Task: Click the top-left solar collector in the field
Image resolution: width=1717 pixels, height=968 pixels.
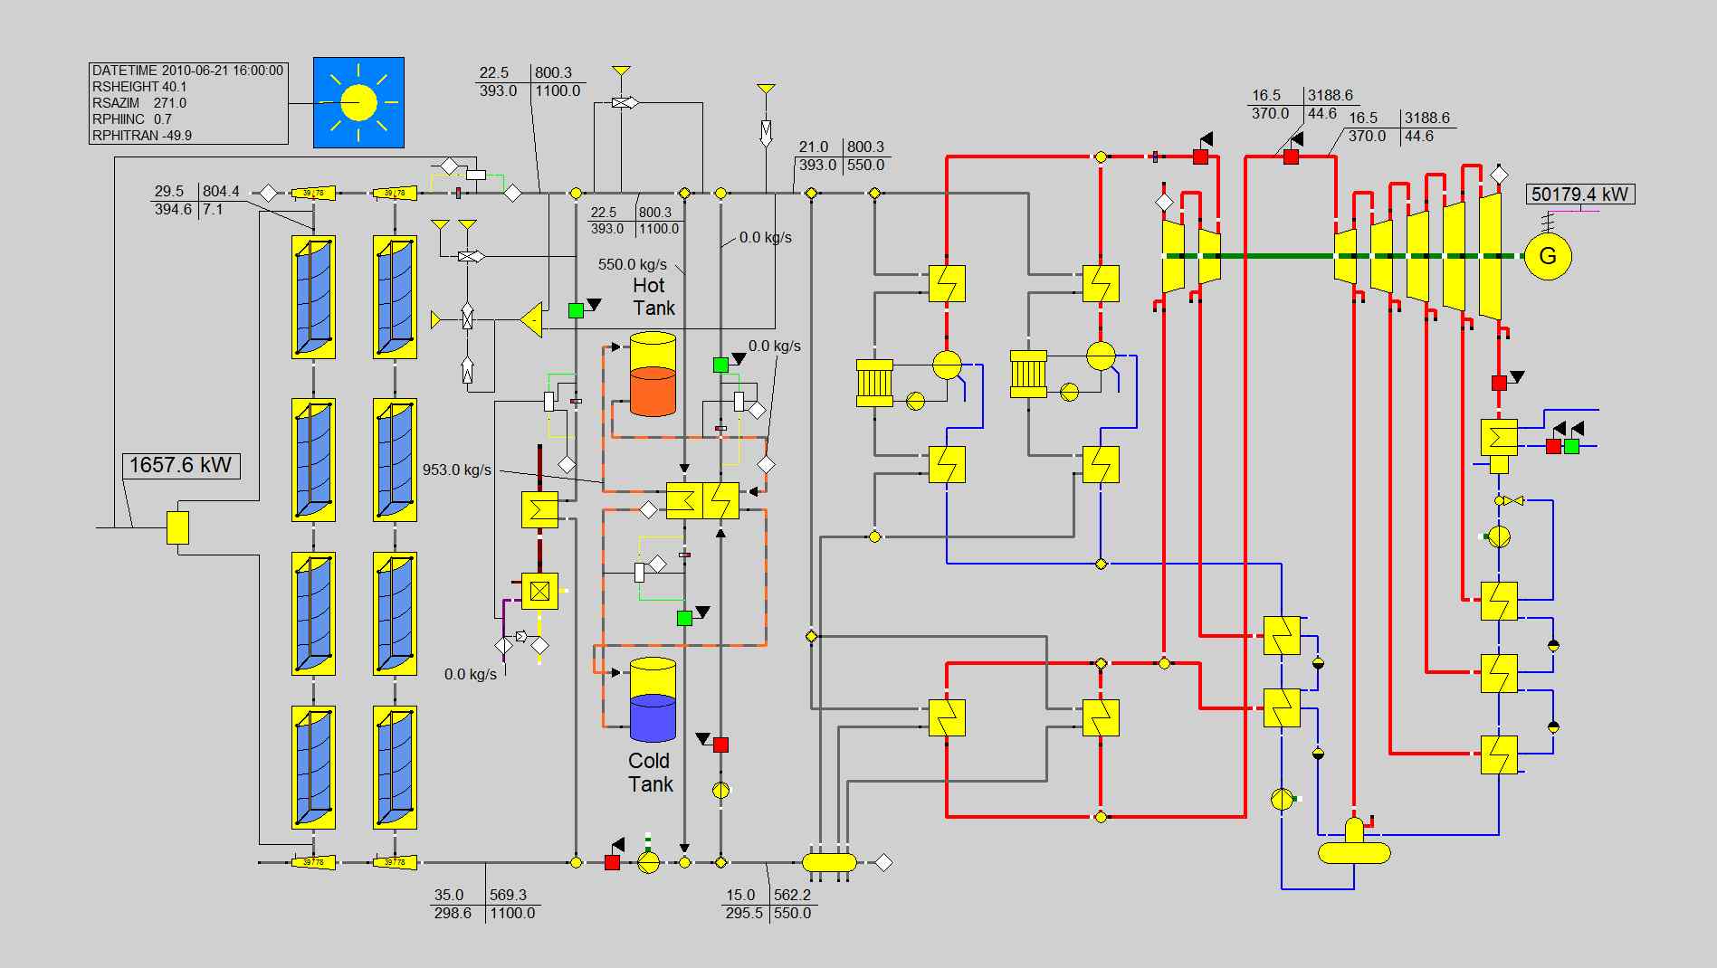Action: pyautogui.click(x=313, y=297)
